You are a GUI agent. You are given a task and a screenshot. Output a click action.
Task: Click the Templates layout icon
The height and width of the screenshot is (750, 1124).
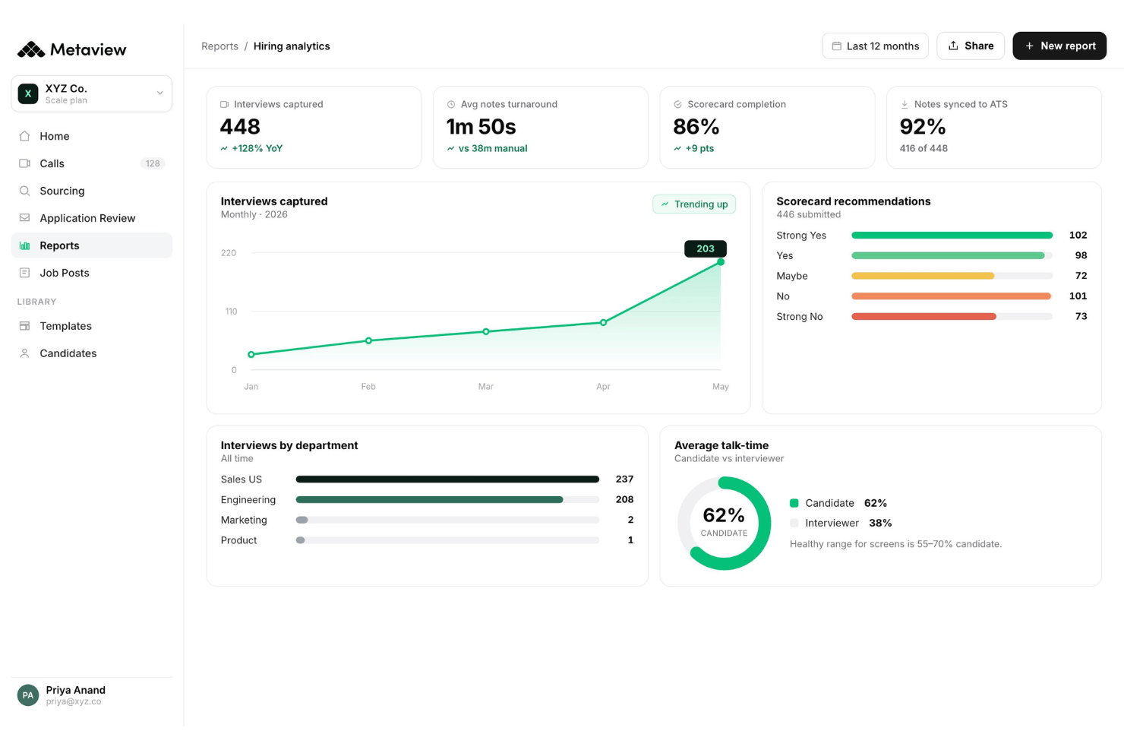(24, 326)
